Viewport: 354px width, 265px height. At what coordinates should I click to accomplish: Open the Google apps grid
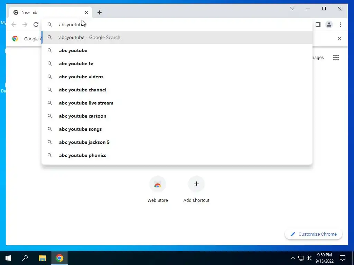click(x=336, y=58)
